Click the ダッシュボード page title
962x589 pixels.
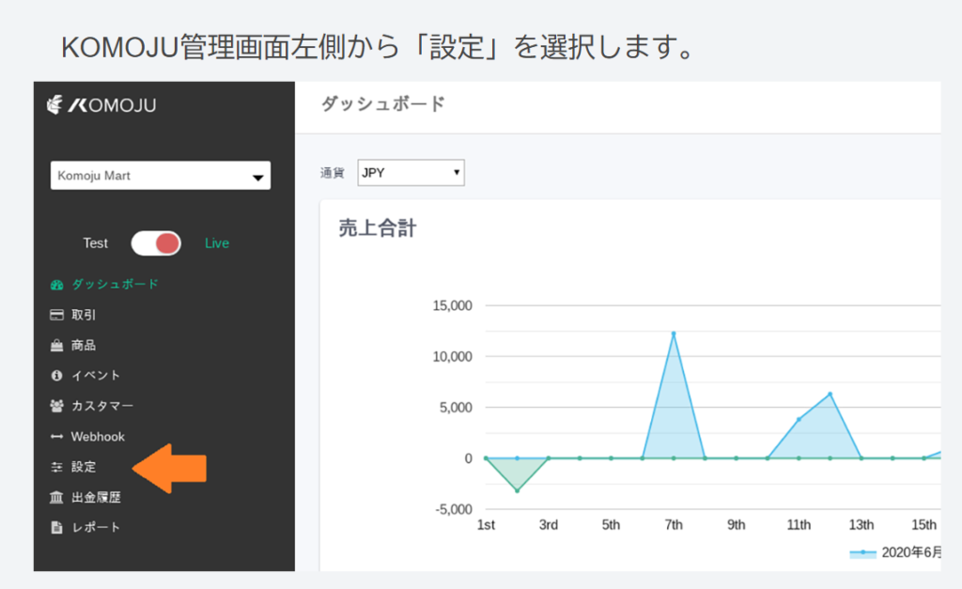click(383, 103)
